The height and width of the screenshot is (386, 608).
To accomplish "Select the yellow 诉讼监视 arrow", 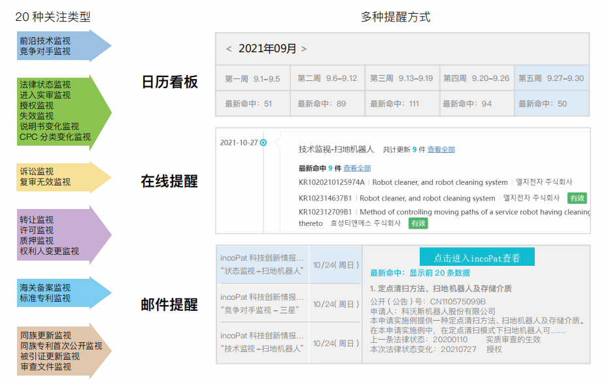I will click(63, 177).
